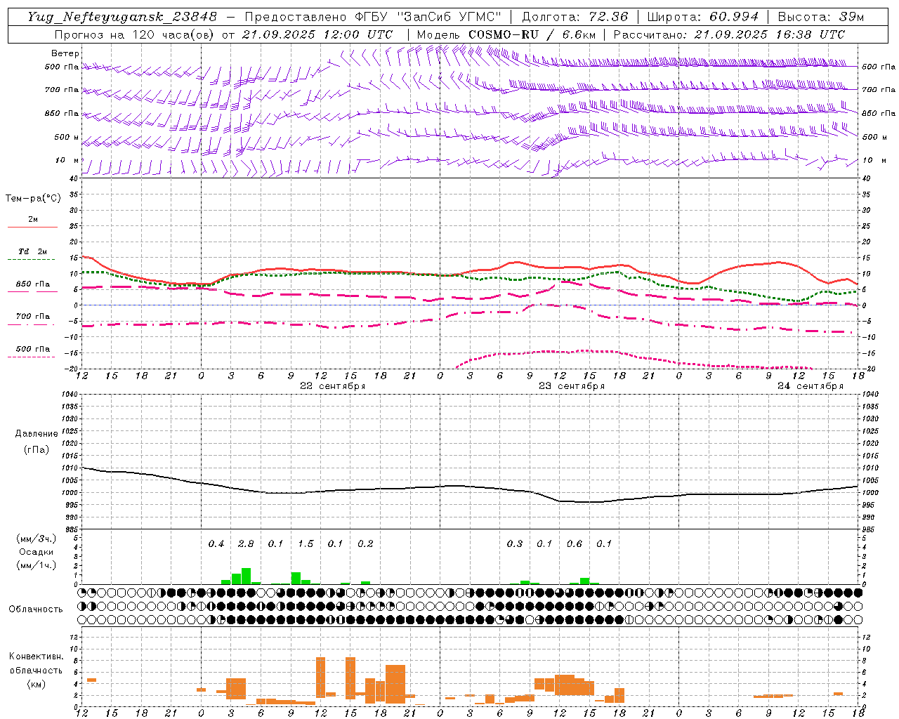
Task: Click the '24 сентября' date label
Action: 811,386
